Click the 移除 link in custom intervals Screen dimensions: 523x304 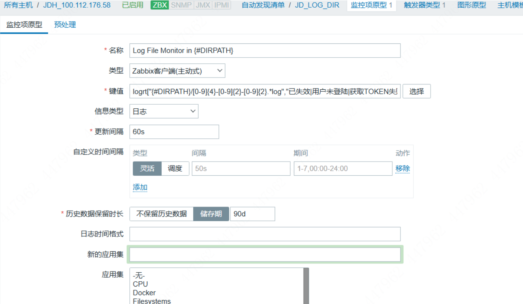pos(403,168)
